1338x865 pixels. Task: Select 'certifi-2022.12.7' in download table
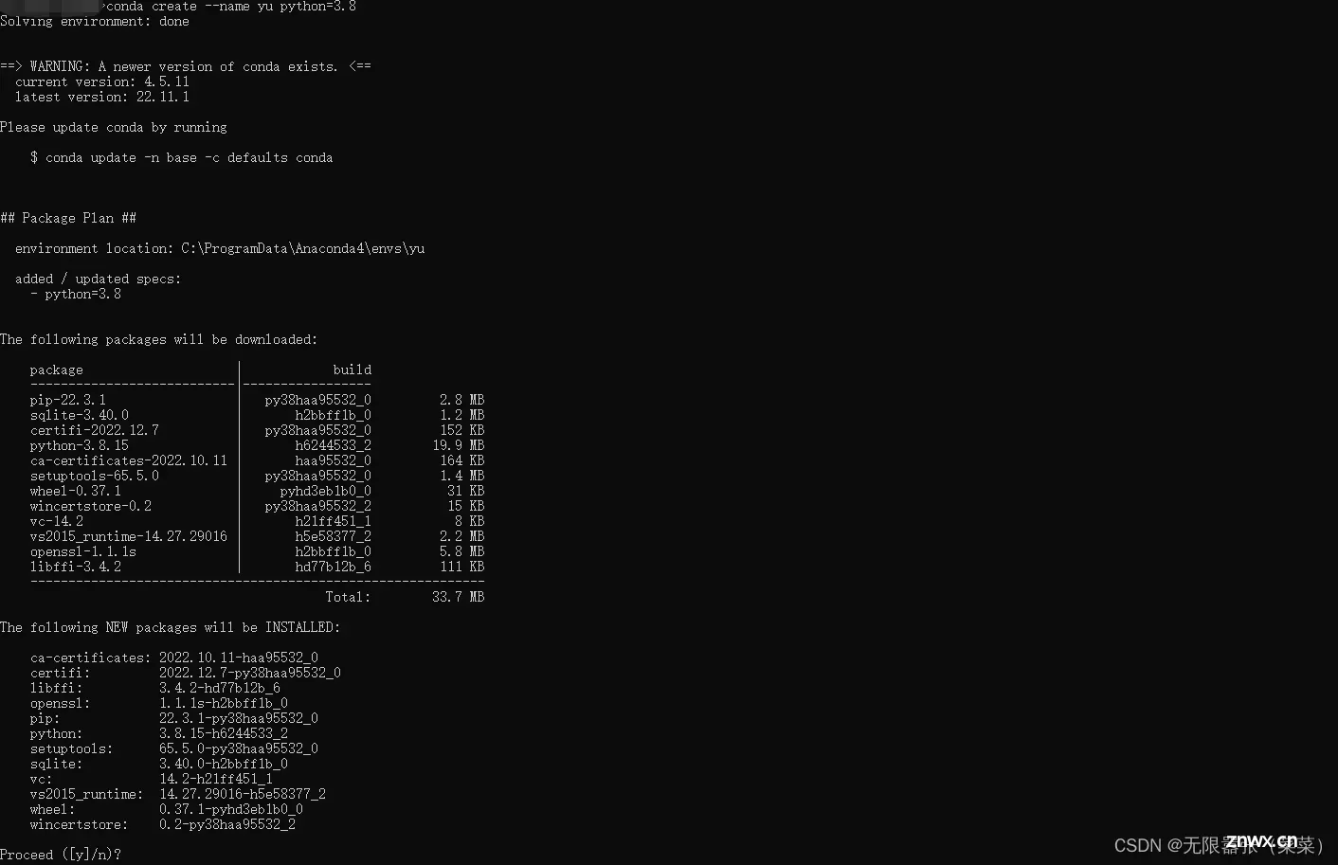click(95, 430)
